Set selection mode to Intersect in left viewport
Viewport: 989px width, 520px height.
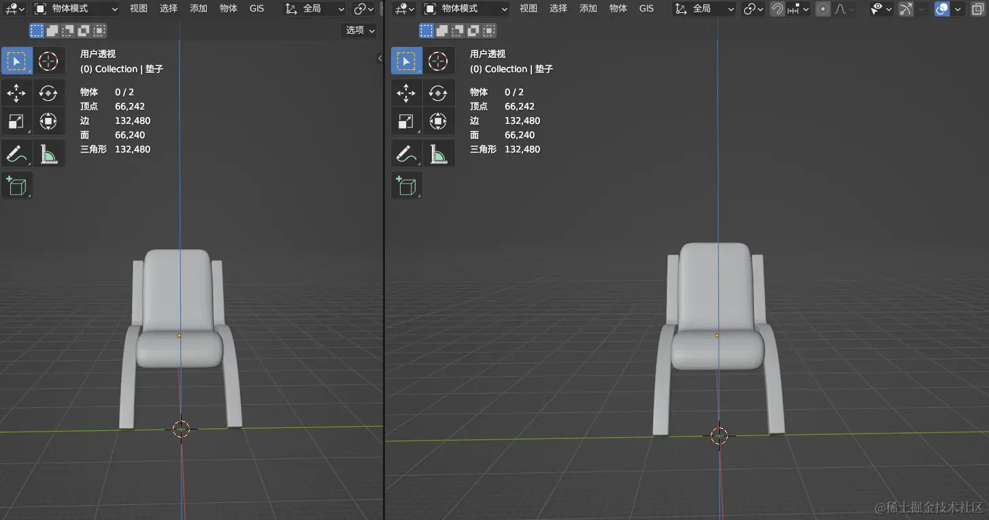point(99,31)
